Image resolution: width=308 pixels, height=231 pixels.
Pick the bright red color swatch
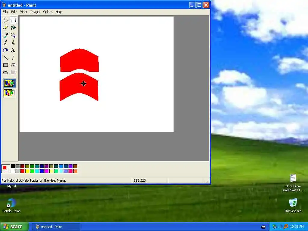pos(22,171)
